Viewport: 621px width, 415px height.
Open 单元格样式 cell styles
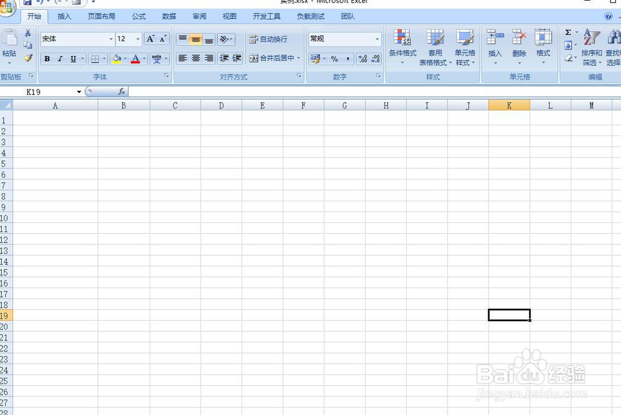click(465, 48)
